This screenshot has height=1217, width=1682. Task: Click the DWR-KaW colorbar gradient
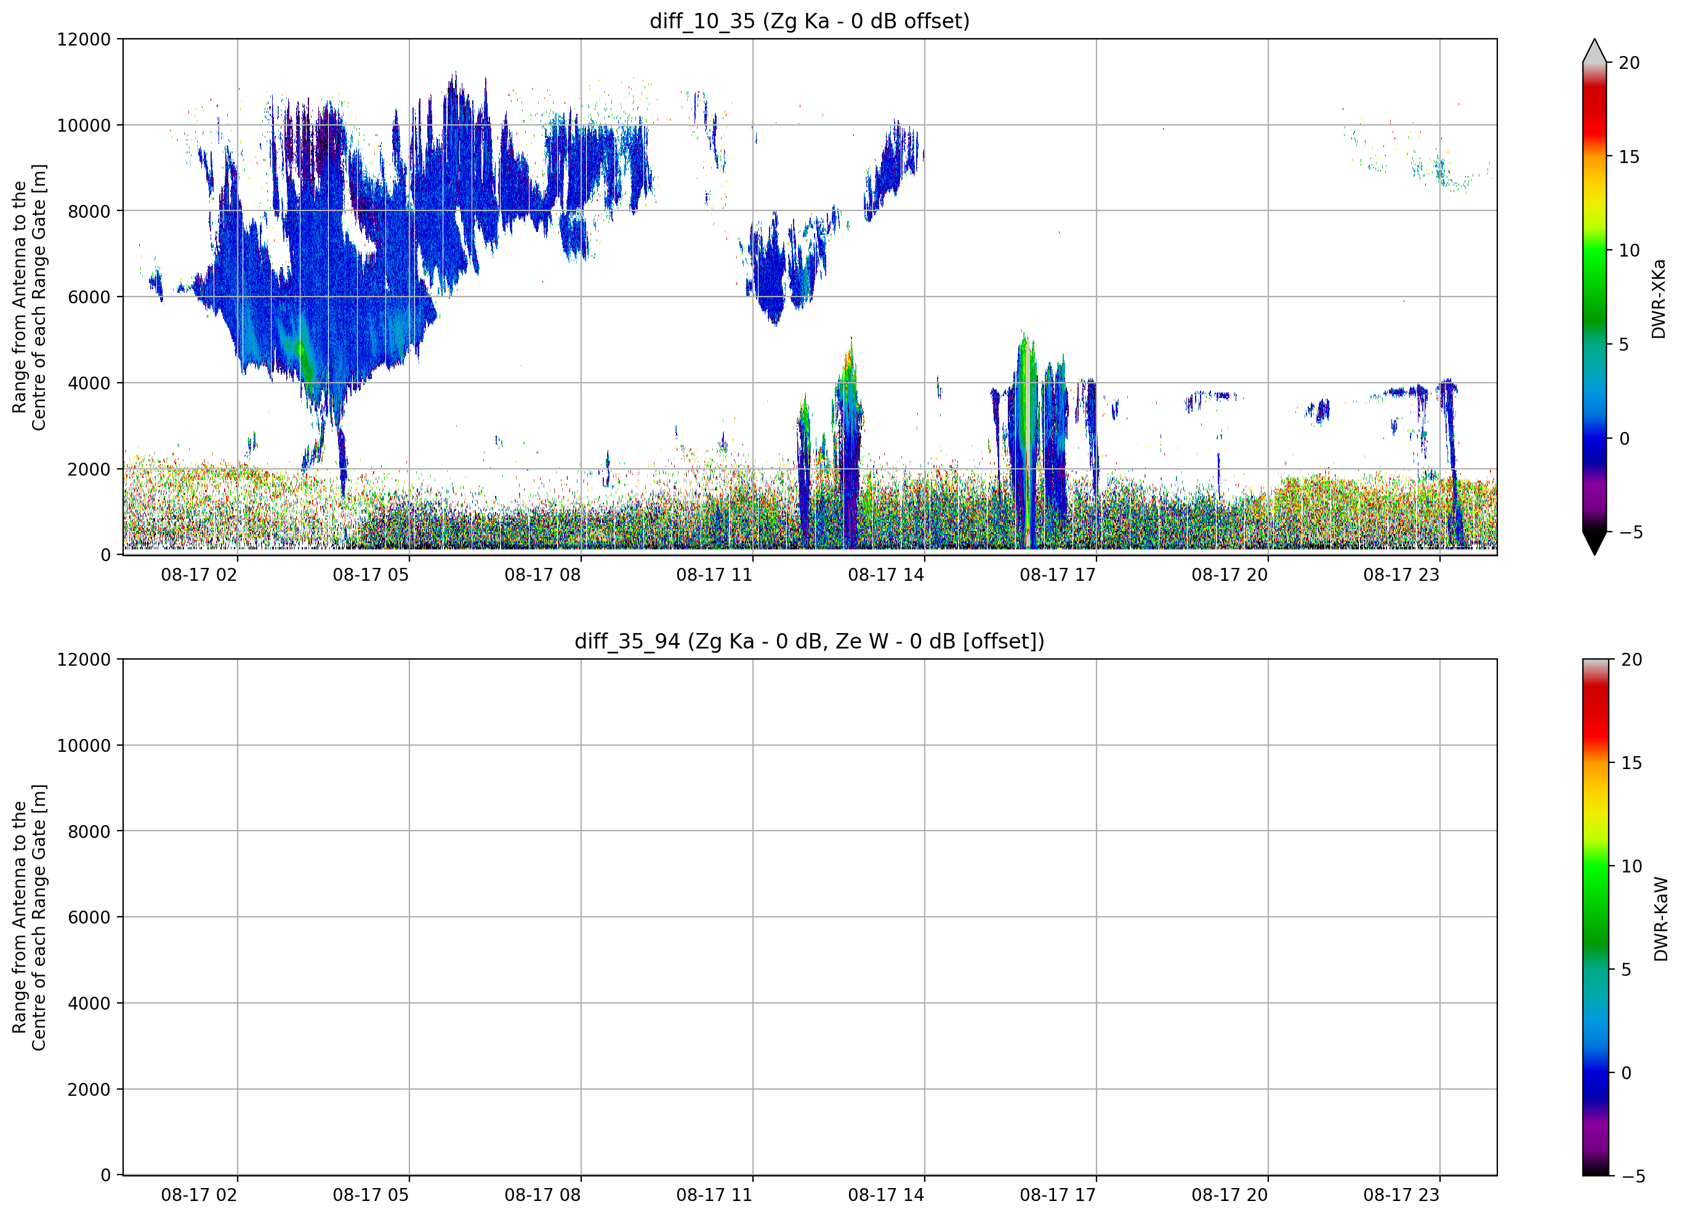click(x=1596, y=917)
